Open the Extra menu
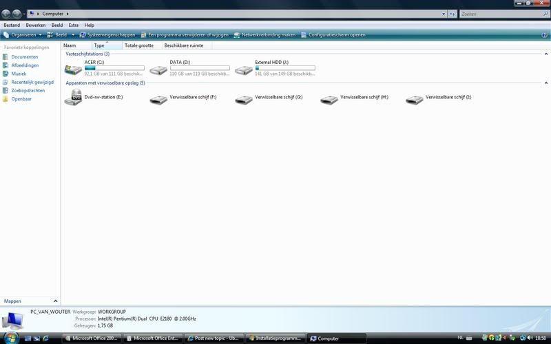Screen dimensions: 551x344 point(74,25)
